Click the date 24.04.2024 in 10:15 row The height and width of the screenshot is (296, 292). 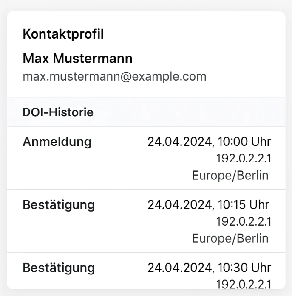[181, 205]
